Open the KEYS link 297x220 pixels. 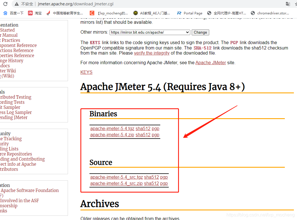(86, 72)
